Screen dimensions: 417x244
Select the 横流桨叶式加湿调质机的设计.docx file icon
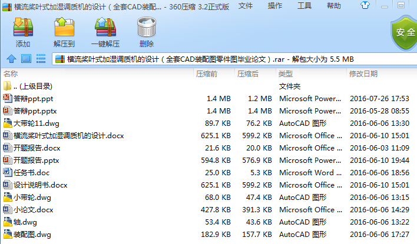point(8,135)
